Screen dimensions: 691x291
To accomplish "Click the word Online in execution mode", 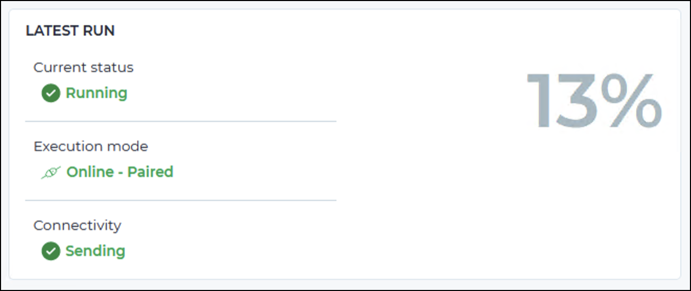I will click(90, 172).
